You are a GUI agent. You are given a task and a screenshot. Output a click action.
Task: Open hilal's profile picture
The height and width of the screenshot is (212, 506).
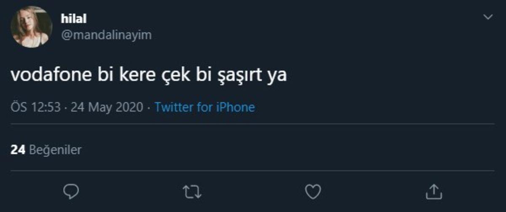(x=32, y=28)
